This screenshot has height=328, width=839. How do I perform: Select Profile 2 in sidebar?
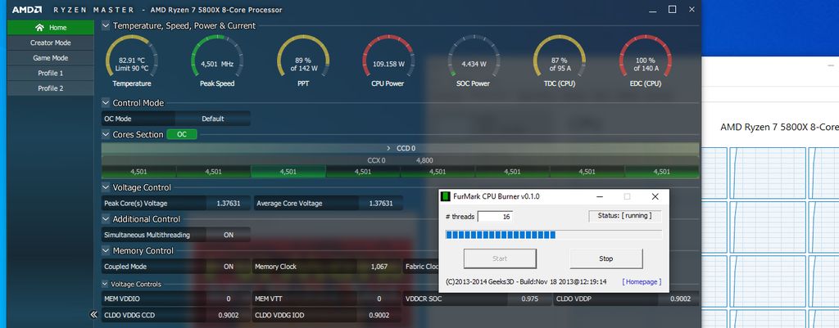pos(50,88)
